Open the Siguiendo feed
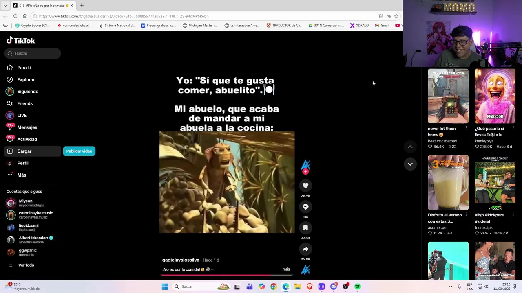 (x=28, y=92)
